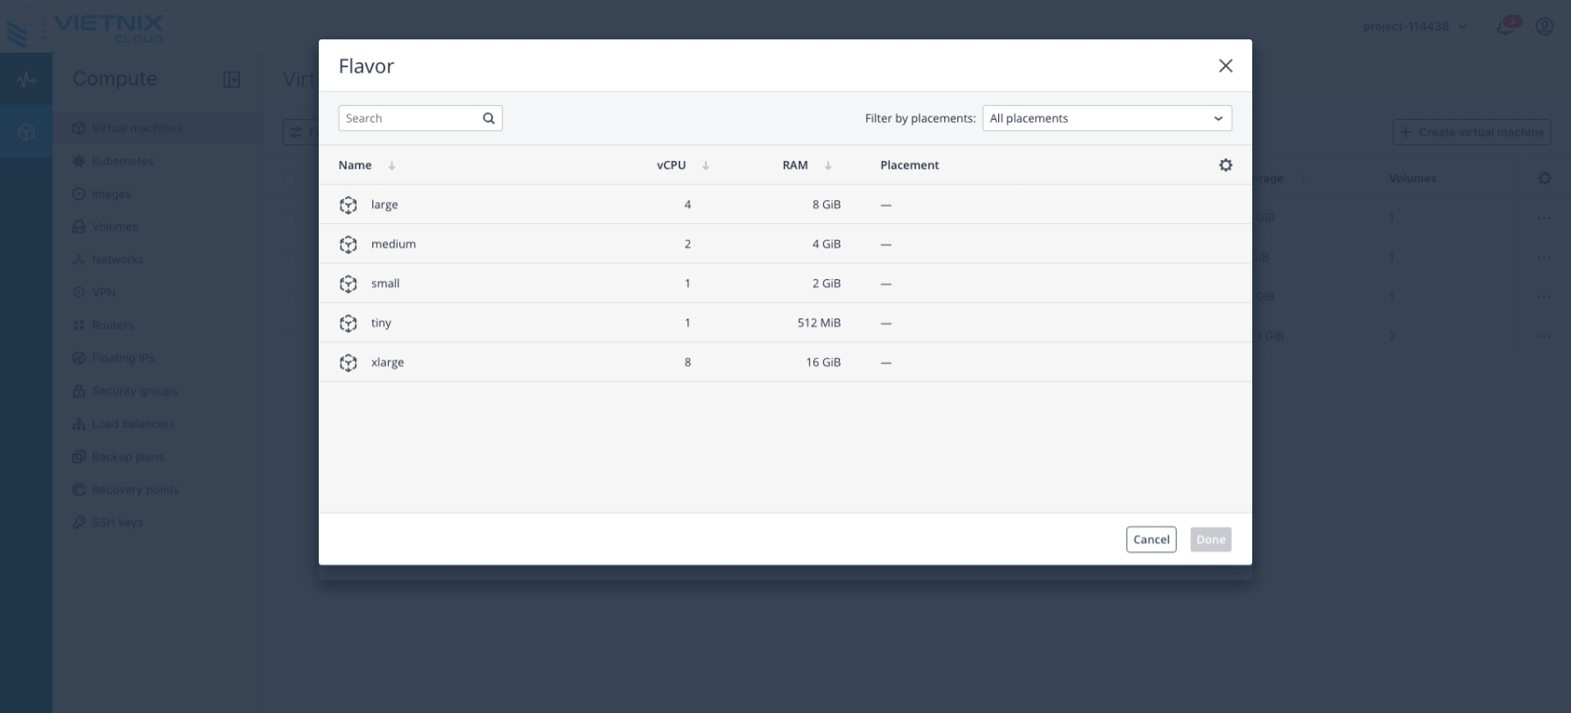The height and width of the screenshot is (713, 1571).
Task: Click the 16 GiB RAM cell
Action: (823, 362)
